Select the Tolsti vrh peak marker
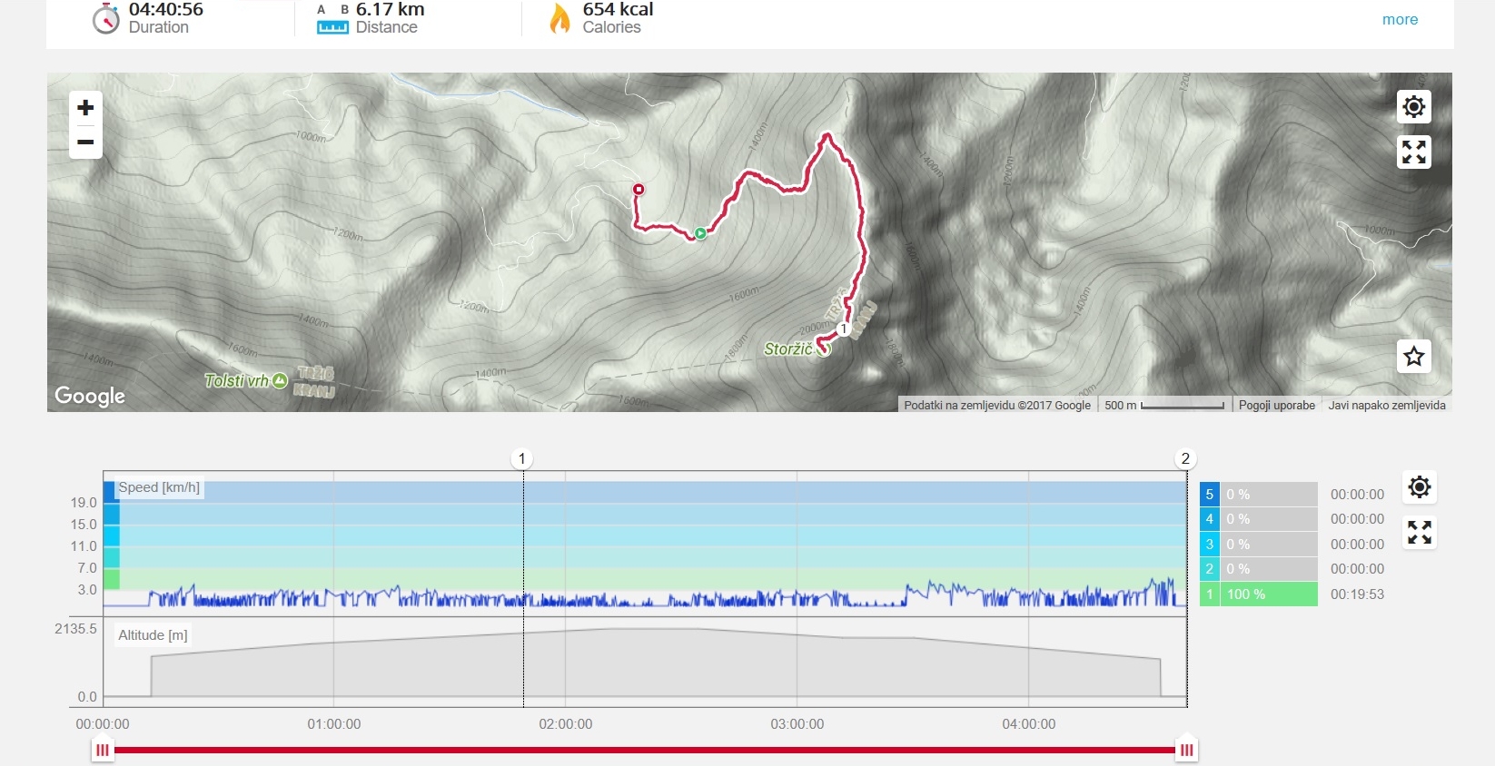The width and height of the screenshot is (1495, 766). coord(280,380)
